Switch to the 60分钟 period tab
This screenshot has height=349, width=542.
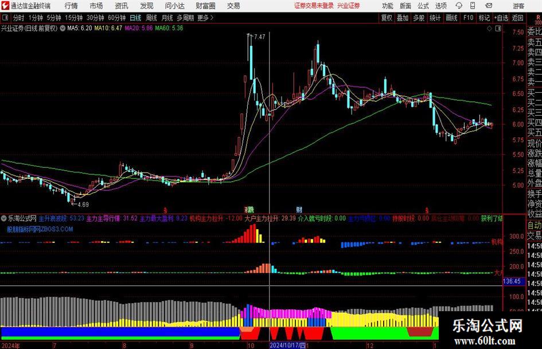pos(117,18)
